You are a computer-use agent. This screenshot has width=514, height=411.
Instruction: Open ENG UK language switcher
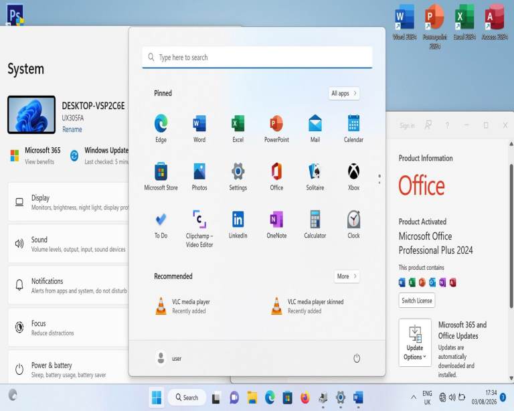[427, 398]
